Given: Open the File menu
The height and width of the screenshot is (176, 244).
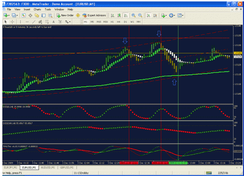Looking at the screenshot, I should click(x=9, y=9).
